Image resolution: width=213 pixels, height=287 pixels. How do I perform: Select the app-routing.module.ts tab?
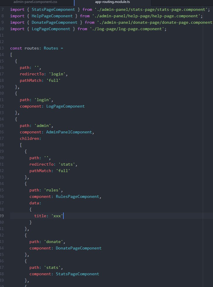[x=112, y=2]
